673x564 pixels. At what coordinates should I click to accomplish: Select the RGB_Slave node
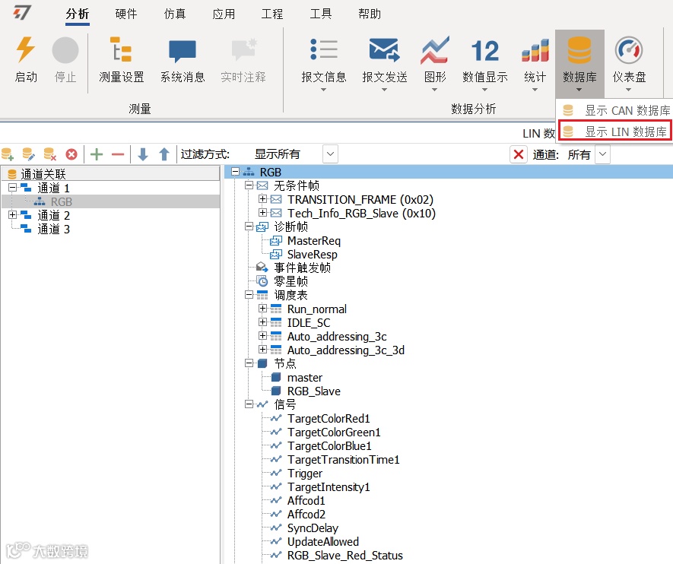[314, 391]
